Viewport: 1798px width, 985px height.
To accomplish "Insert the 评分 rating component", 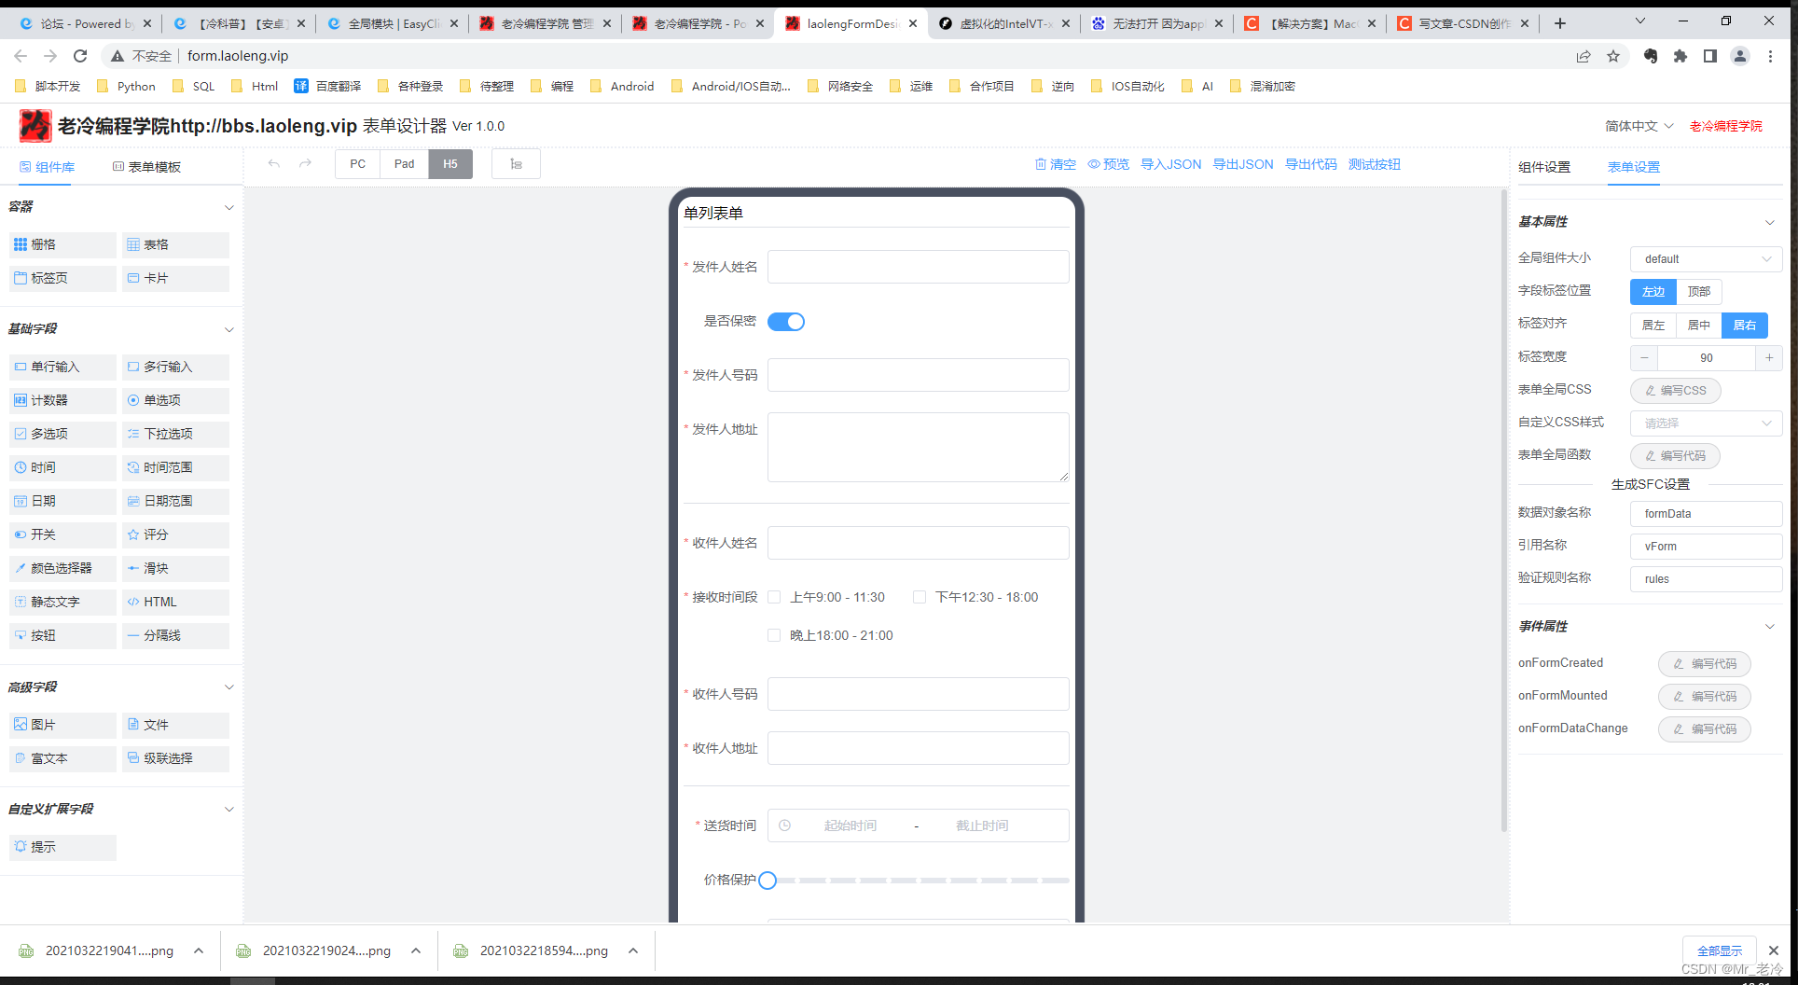I will (x=154, y=534).
